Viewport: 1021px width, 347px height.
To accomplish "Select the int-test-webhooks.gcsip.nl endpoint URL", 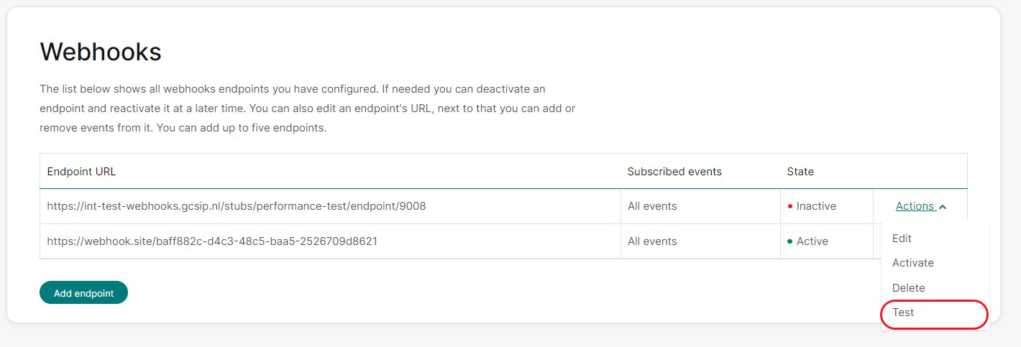I will click(x=237, y=206).
